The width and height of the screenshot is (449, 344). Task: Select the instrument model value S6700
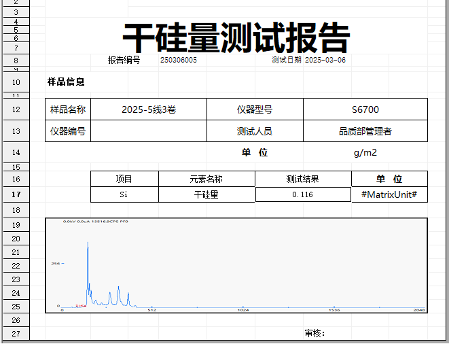click(365, 109)
